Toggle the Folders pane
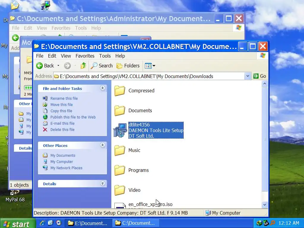 click(x=128, y=66)
